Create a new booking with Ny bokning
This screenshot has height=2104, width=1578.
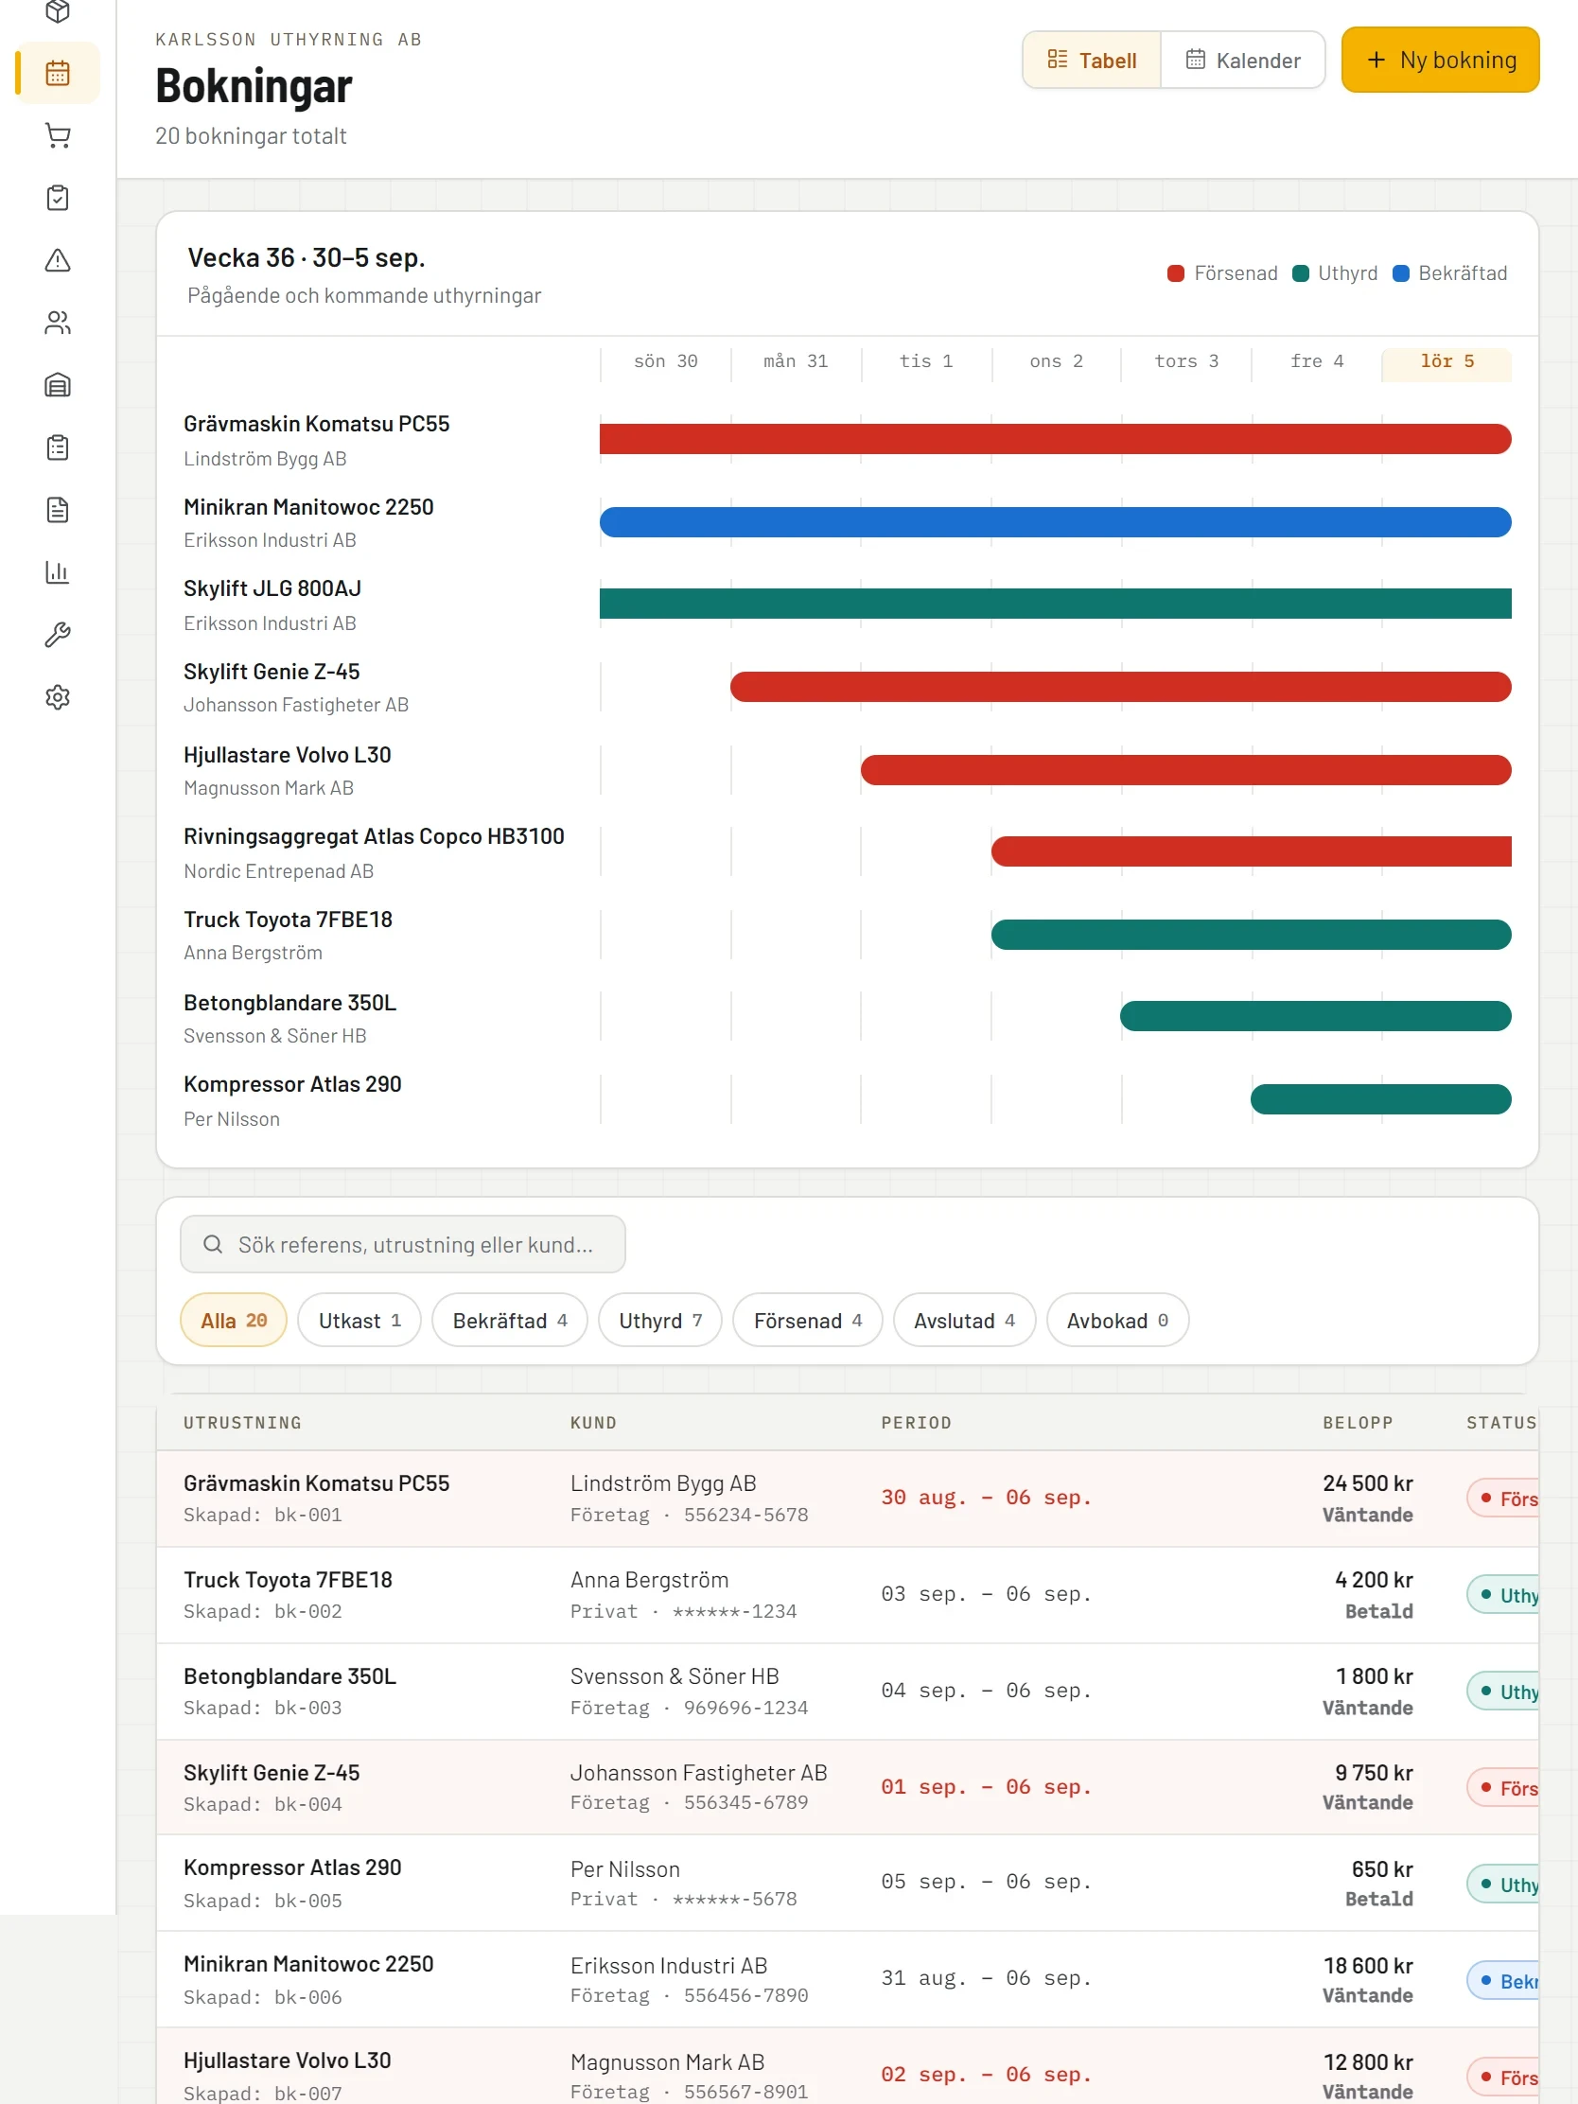coord(1440,60)
